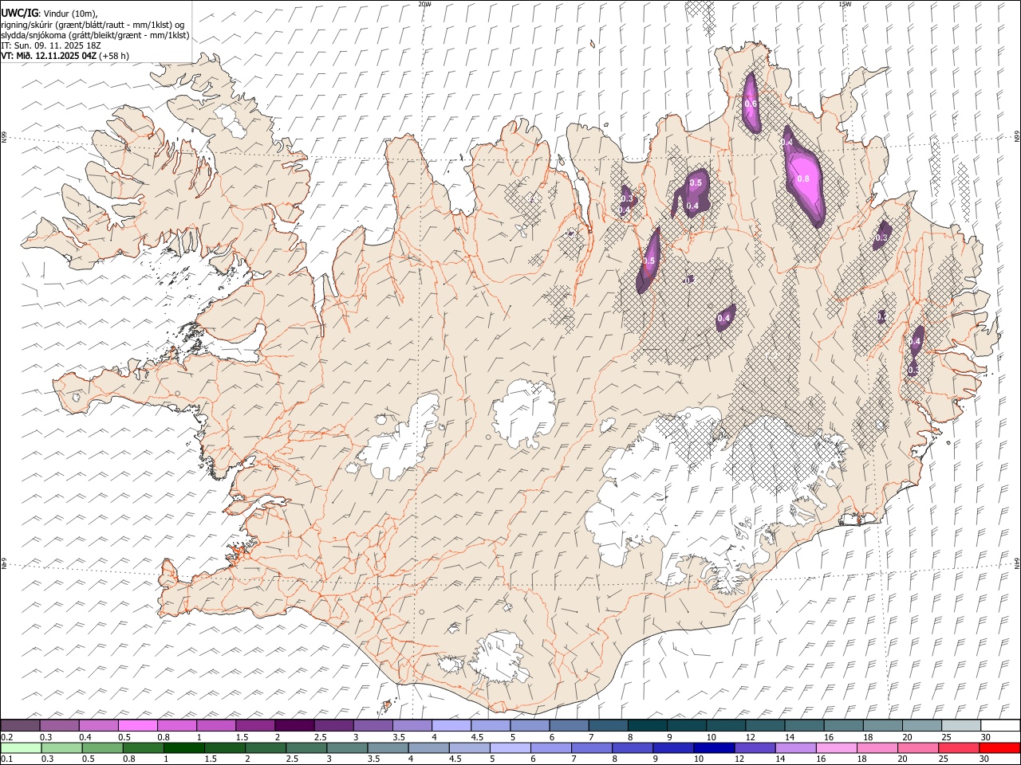Select the '(+58 h)' forecast offset text
The height and width of the screenshot is (765, 1021).
pos(114,56)
